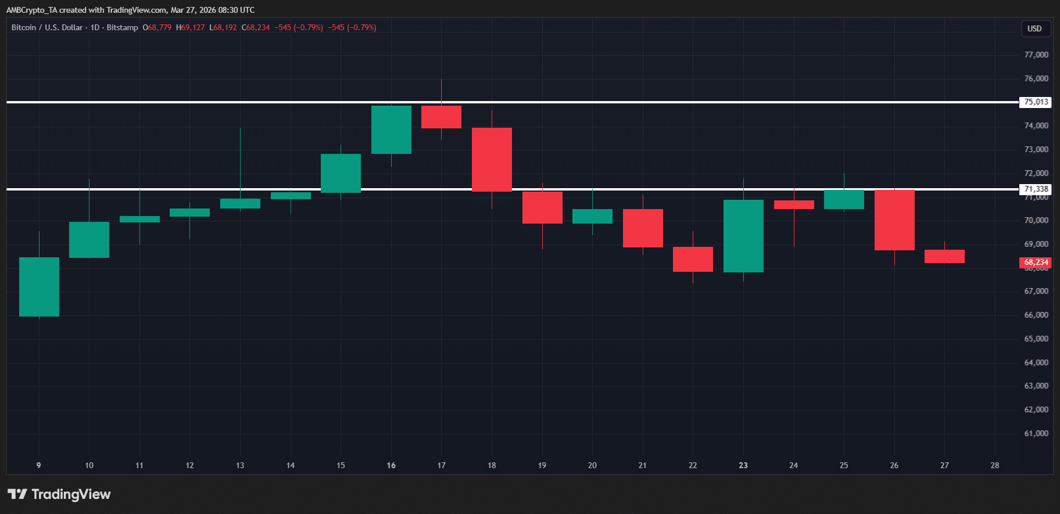This screenshot has width=1060, height=514.
Task: Click the big red candle on the 18th
Action: [492, 159]
